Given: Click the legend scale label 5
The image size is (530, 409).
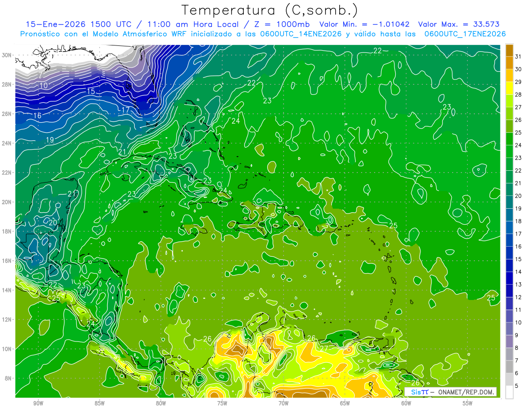Looking at the screenshot, I should [517, 386].
